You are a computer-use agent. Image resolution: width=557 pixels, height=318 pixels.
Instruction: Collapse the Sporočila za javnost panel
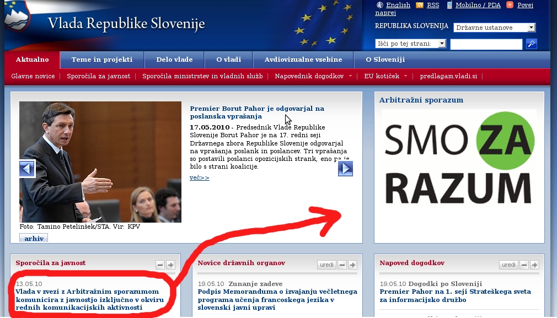[160, 265]
